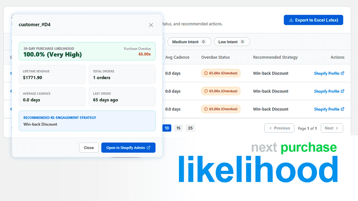Screen dimensions: 358x201
Task: Open Shopify Profile link in second row
Action: point(329,91)
